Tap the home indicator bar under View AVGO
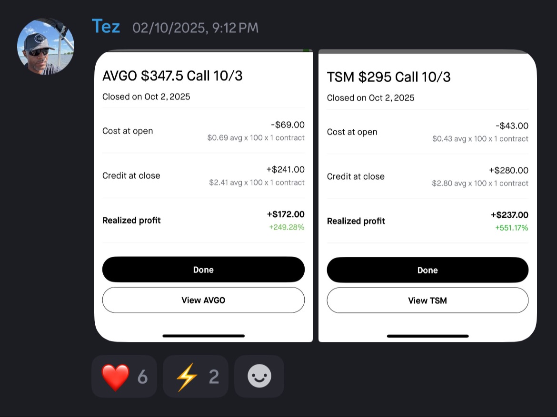 click(x=203, y=336)
